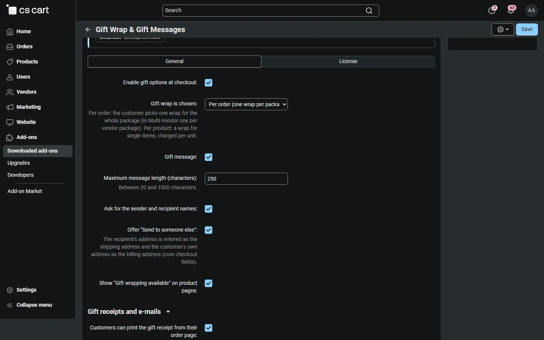Open Downloaded add-ons submenu item
The height and width of the screenshot is (340, 544).
click(x=38, y=151)
